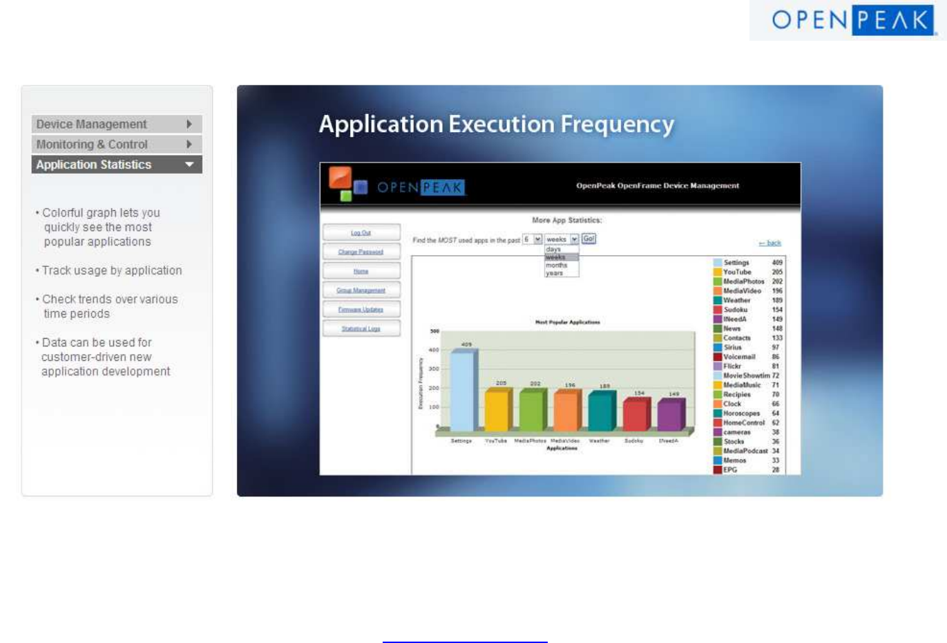Go to Home in the sidebar
Screen dimensions: 947x643
click(361, 272)
